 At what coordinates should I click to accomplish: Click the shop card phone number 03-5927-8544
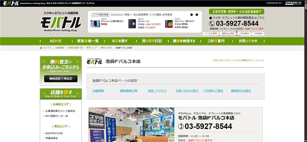pos(208,126)
